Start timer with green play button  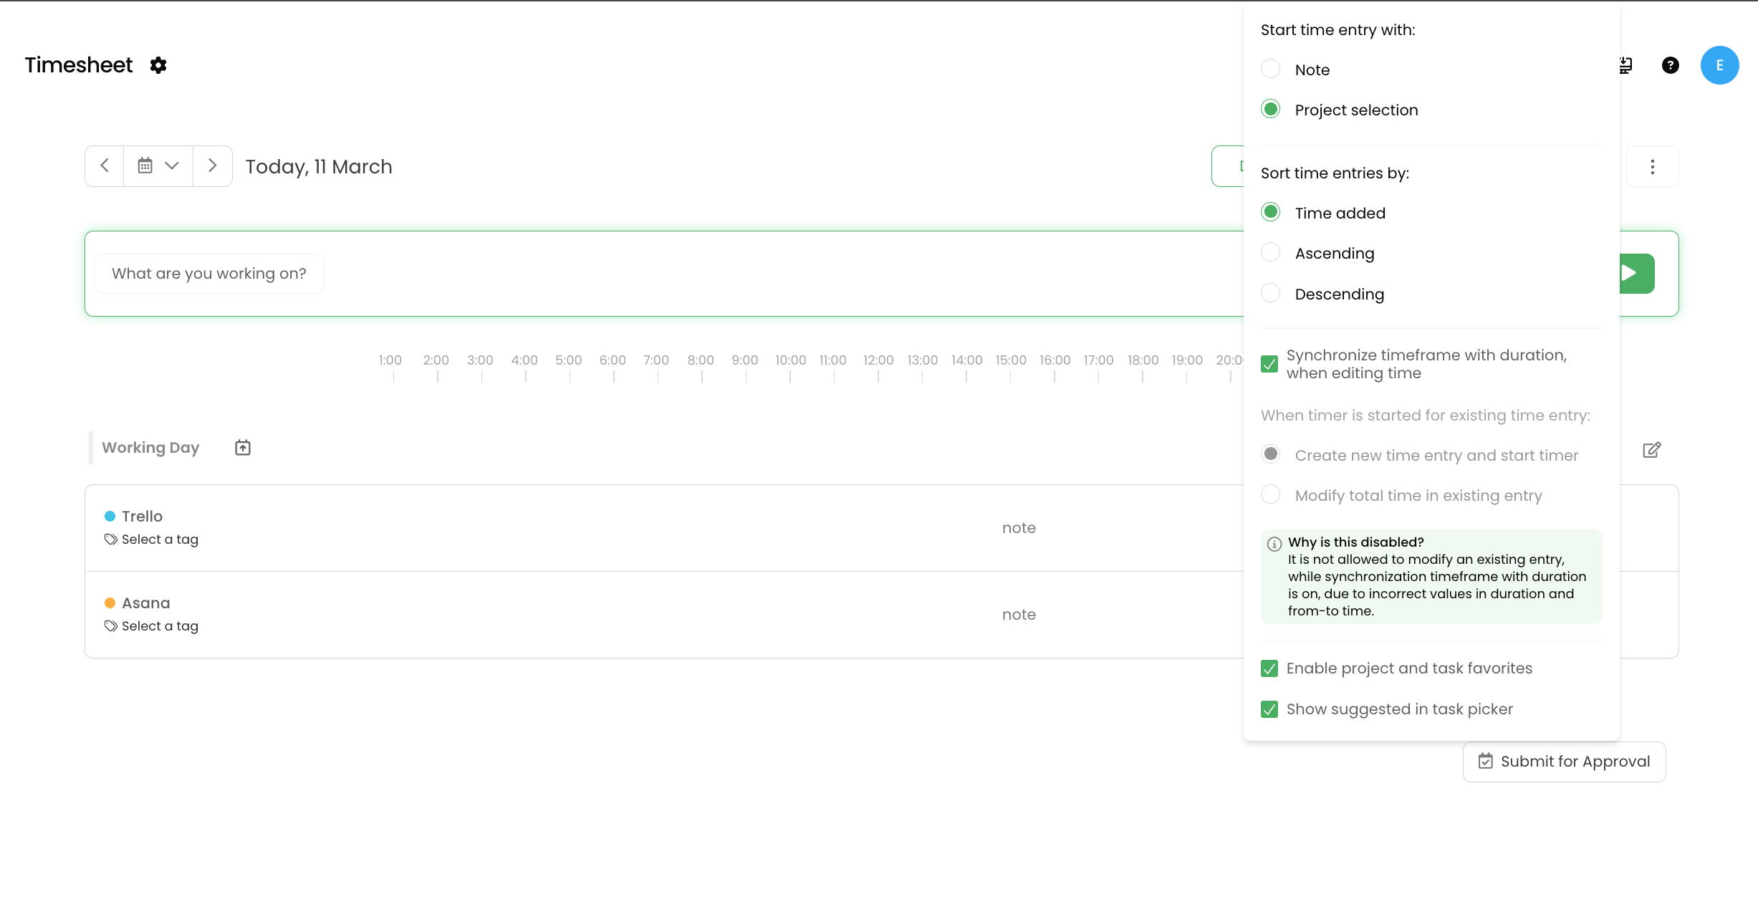point(1636,273)
